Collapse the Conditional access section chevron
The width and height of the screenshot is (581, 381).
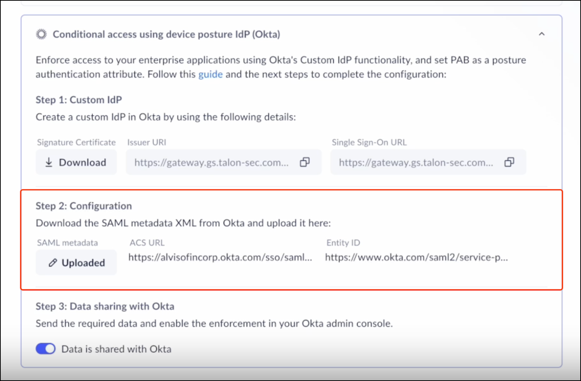pos(542,34)
